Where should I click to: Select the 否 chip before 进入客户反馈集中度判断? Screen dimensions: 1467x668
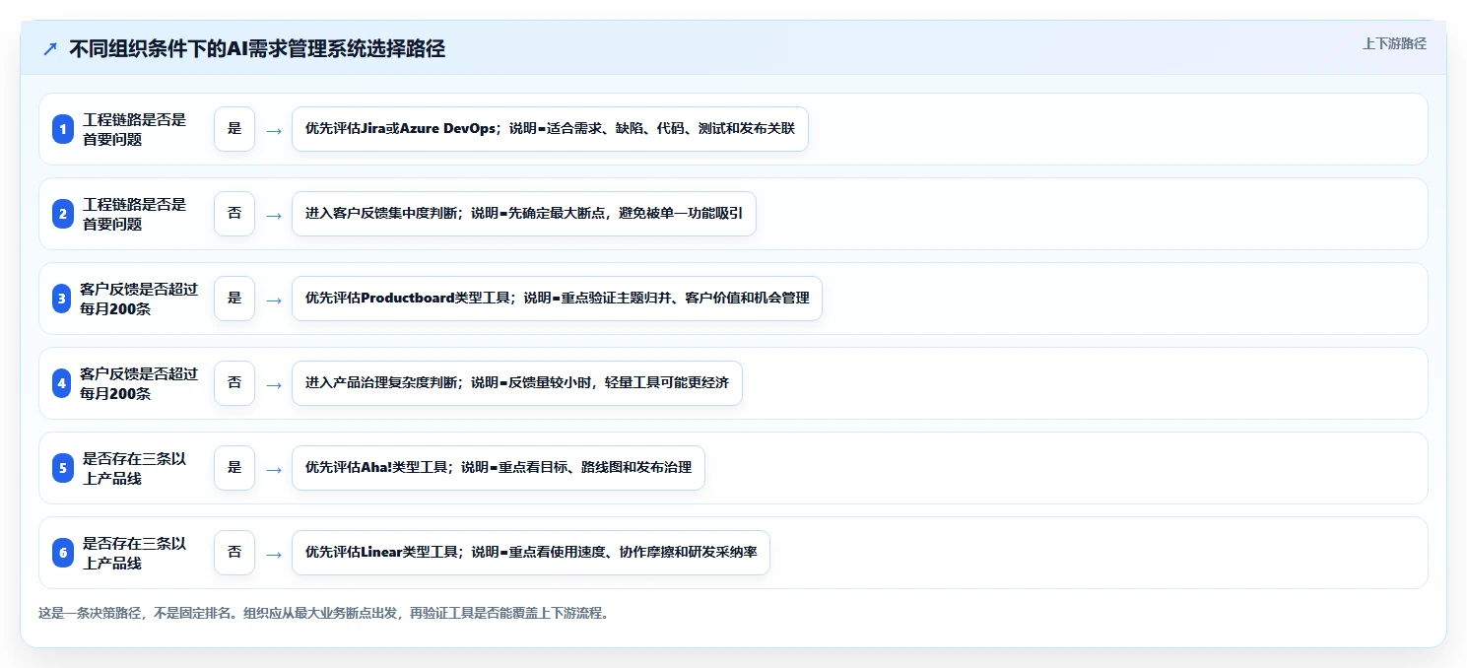(x=234, y=214)
